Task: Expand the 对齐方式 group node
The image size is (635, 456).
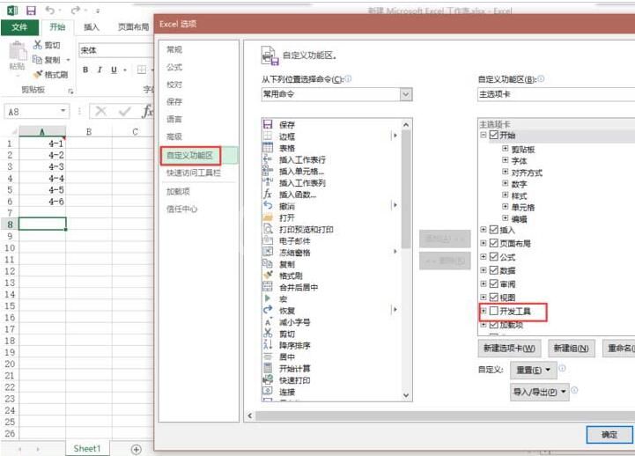Action: (505, 172)
